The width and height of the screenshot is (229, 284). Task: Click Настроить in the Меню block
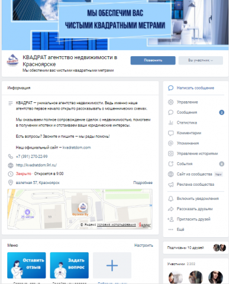(144, 246)
